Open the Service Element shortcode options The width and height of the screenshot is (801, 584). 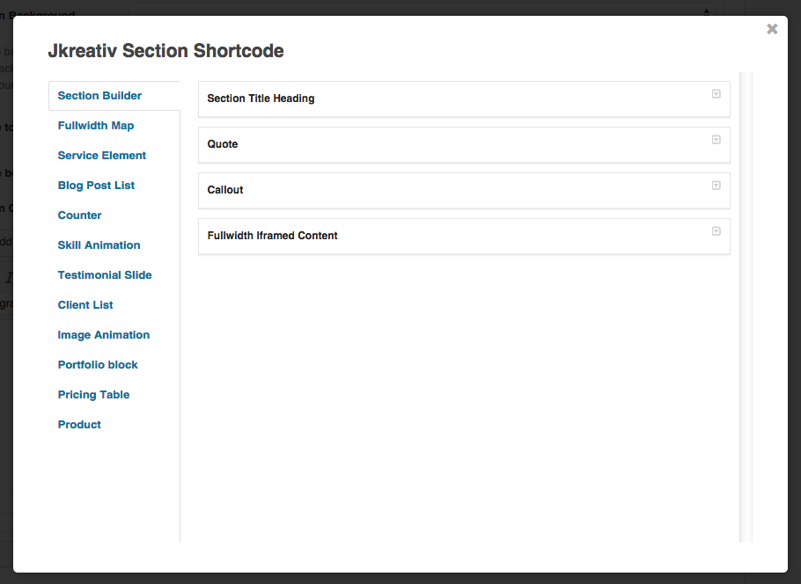coord(101,155)
